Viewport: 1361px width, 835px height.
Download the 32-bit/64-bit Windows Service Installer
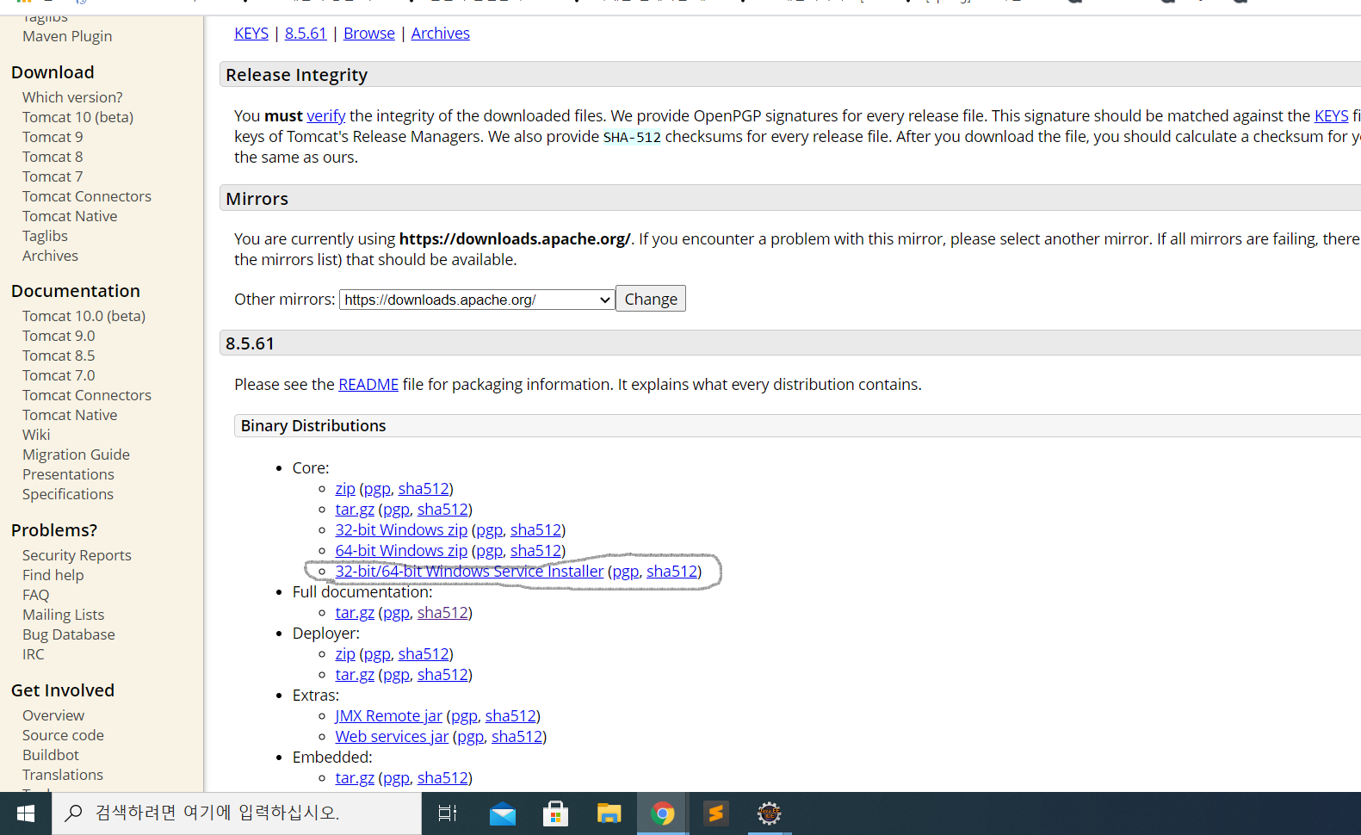(x=469, y=572)
